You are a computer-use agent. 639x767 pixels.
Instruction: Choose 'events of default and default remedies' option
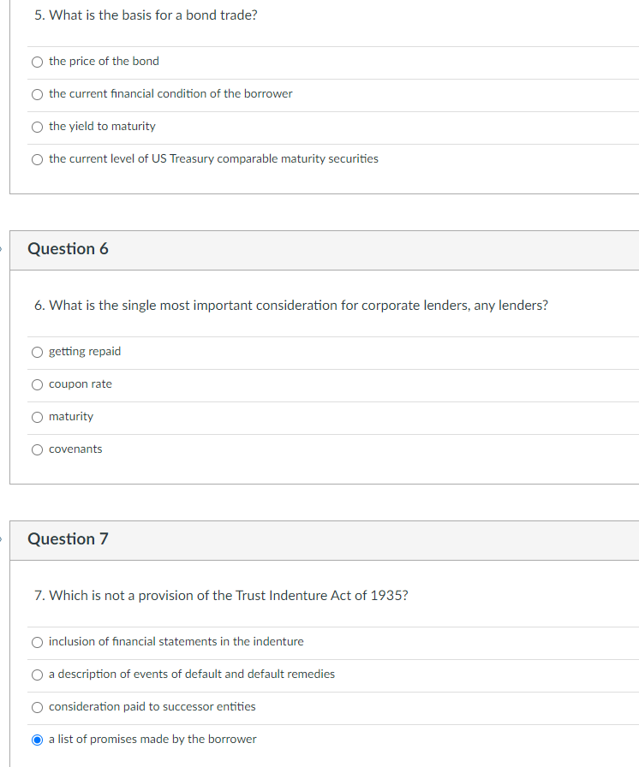click(38, 675)
